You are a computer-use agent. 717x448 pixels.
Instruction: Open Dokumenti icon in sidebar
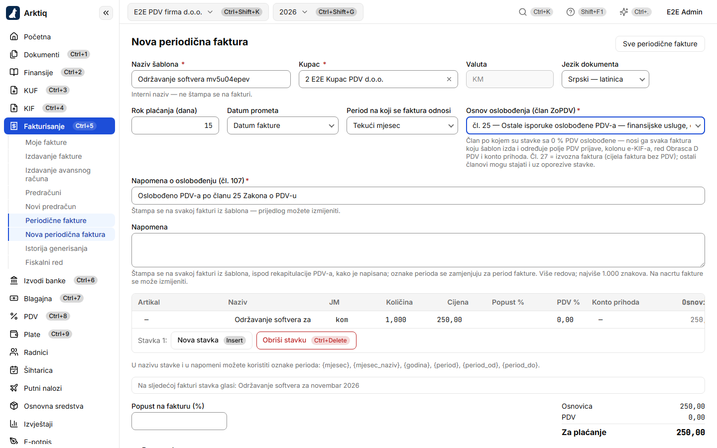14,55
